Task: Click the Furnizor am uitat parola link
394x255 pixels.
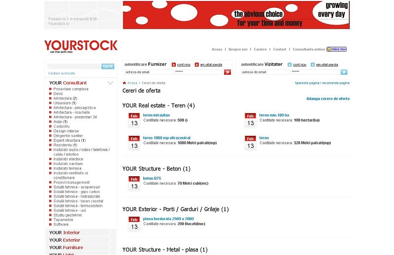Action: click(x=211, y=64)
